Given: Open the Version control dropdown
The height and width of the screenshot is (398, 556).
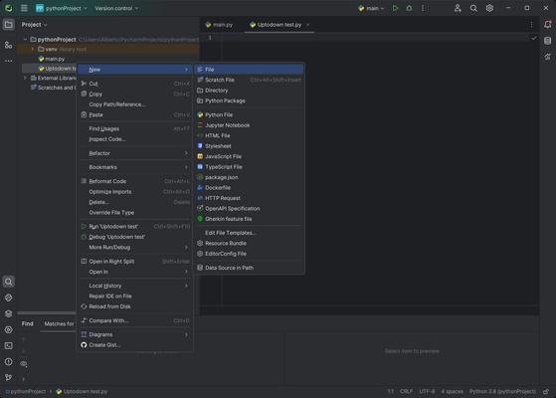Looking at the screenshot, I should (x=116, y=8).
